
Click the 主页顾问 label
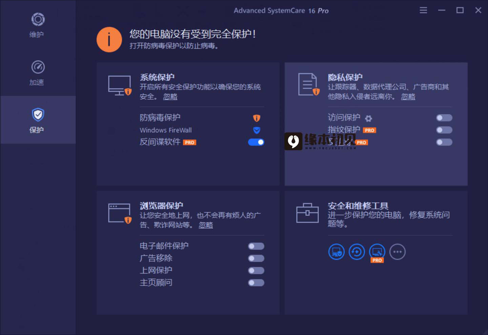pyautogui.click(x=156, y=282)
